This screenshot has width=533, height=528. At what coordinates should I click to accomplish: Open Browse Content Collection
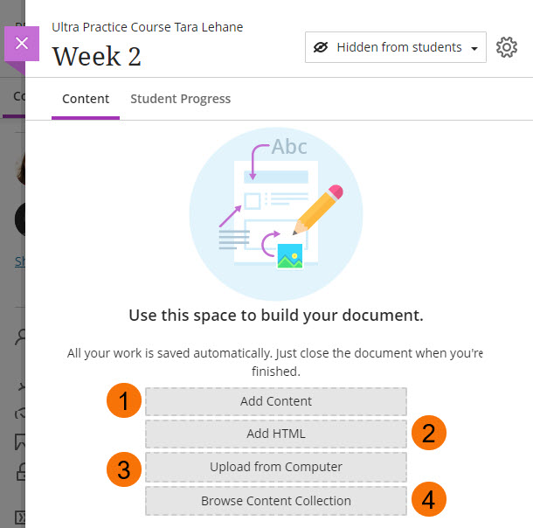pyautogui.click(x=276, y=501)
